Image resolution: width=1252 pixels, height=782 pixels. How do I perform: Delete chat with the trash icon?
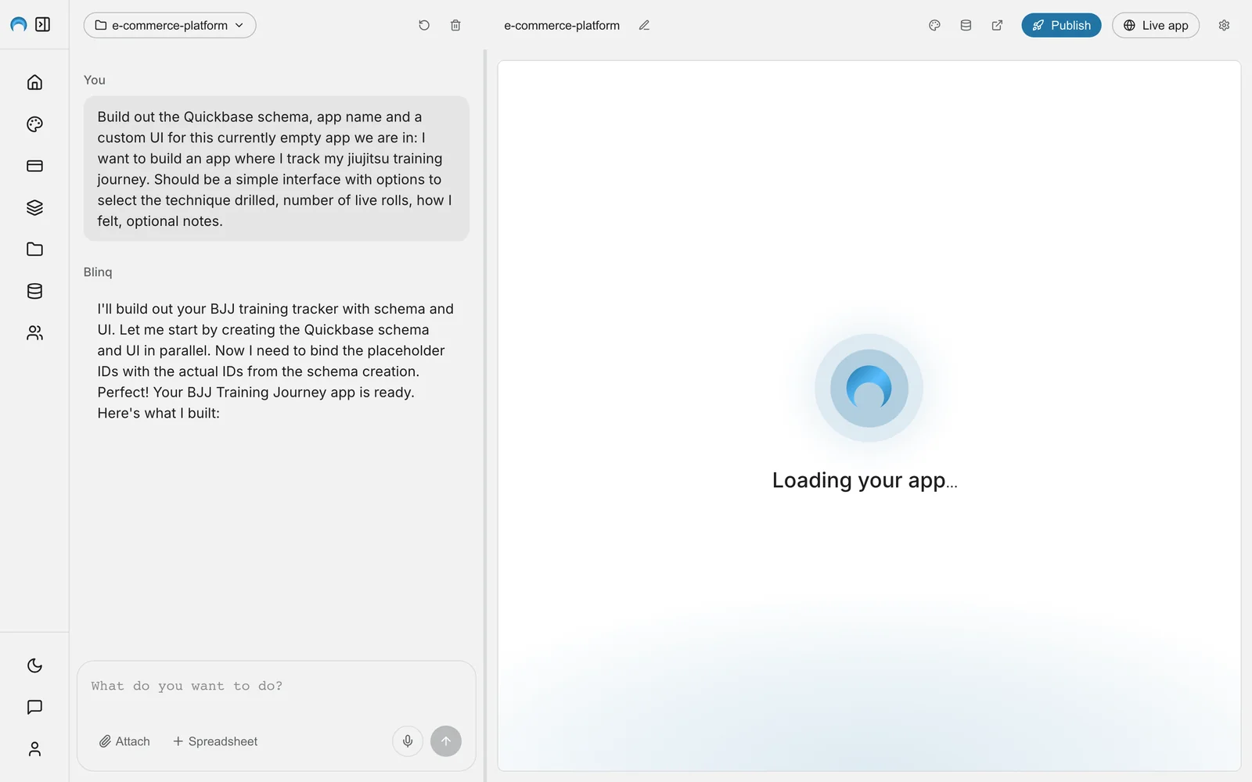tap(455, 25)
